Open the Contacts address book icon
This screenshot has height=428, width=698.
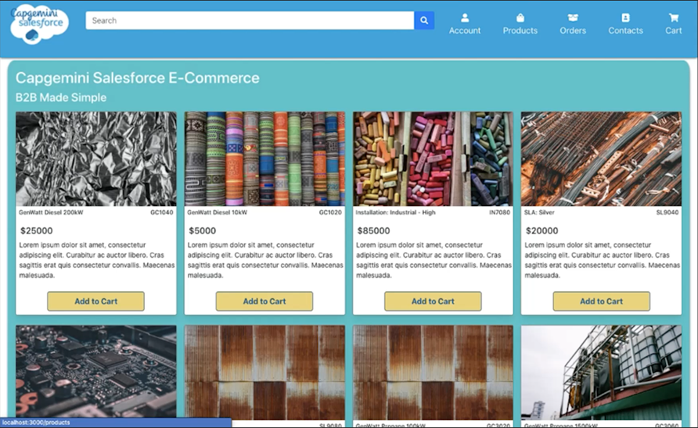point(625,18)
